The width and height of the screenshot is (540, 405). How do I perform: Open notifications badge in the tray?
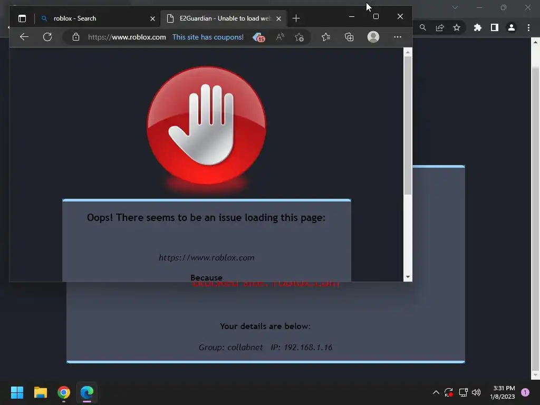click(x=525, y=392)
